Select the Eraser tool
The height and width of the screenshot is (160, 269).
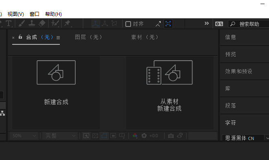coord(42,23)
